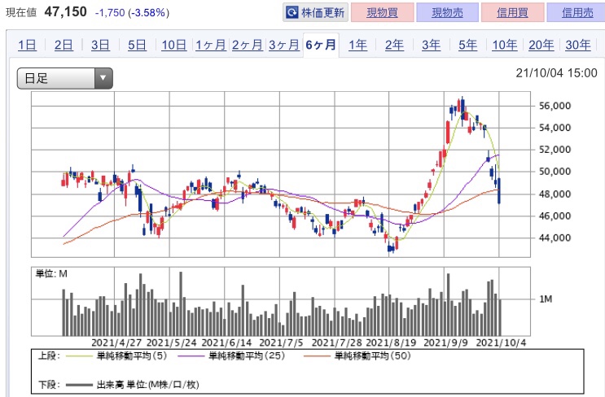Switch chart range to 1ヶ月

[x=210, y=45]
